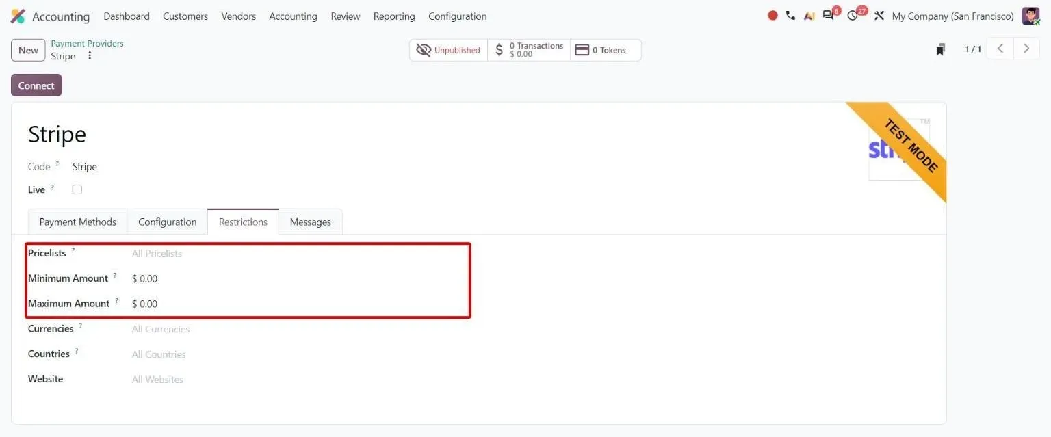The height and width of the screenshot is (437, 1051).
Task: Go to the previous record arrow
Action: click(1000, 49)
